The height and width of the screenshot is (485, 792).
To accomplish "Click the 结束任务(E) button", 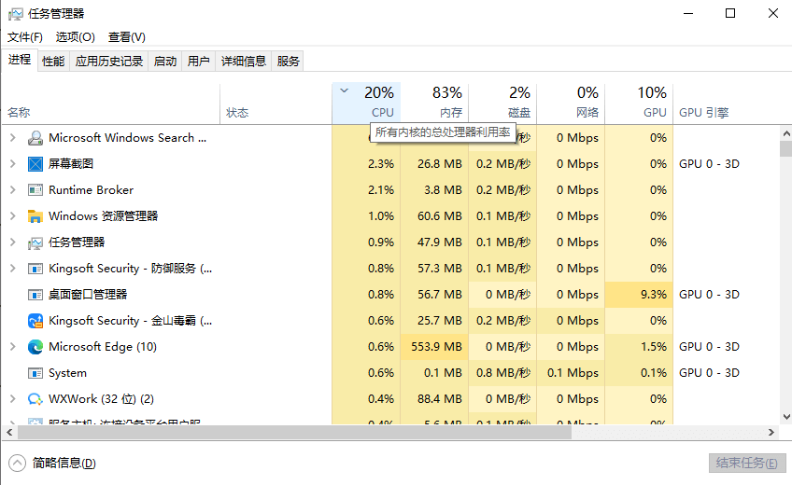I will 747,463.
